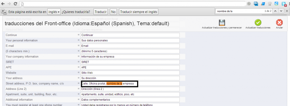The image size is (290, 106).
Task: Click the browser forward arrow
Action: (9, 3)
